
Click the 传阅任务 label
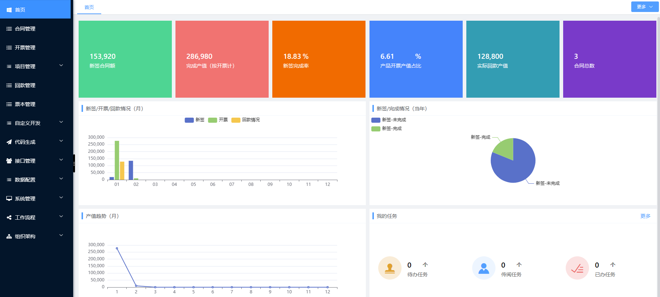511,274
